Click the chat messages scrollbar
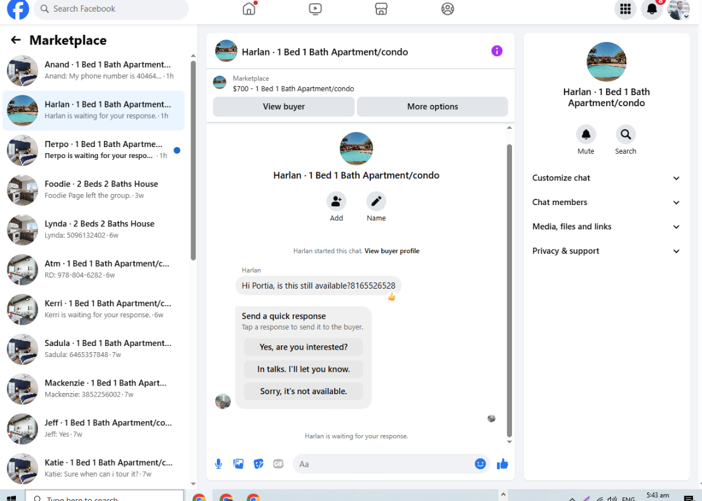This screenshot has height=501, width=702. [509, 290]
